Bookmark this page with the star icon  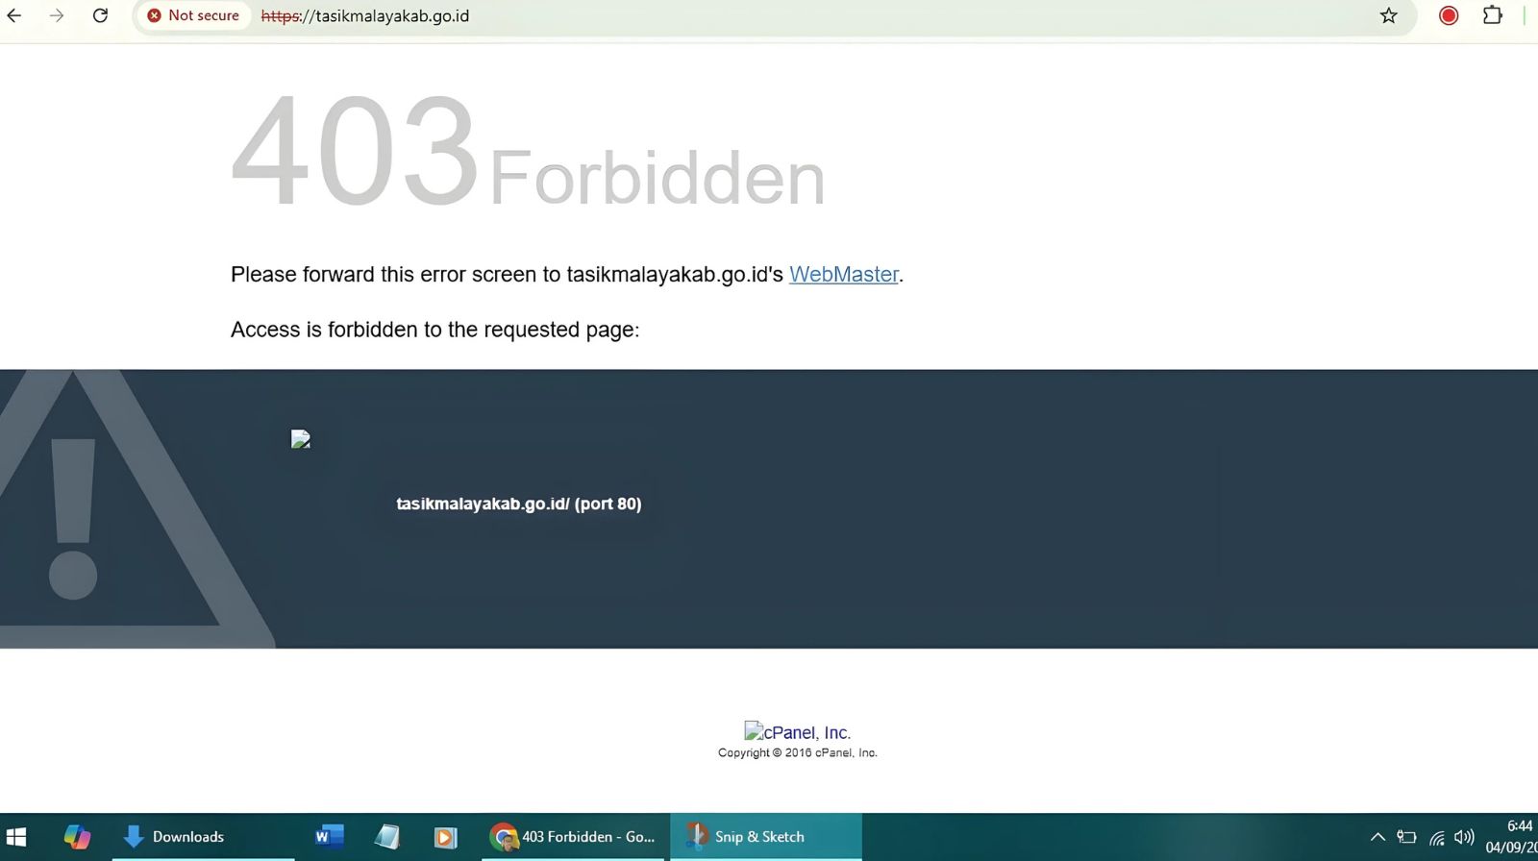click(x=1388, y=15)
